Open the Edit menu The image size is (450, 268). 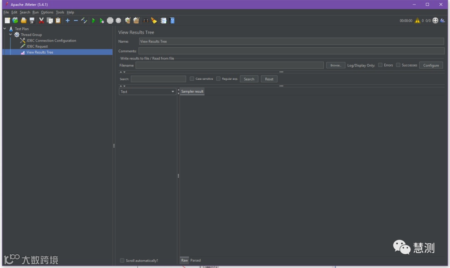[x=14, y=12]
